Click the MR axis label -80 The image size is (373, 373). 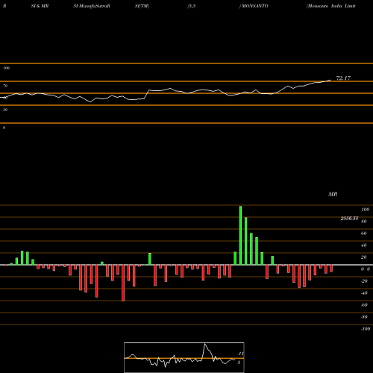point(364,317)
